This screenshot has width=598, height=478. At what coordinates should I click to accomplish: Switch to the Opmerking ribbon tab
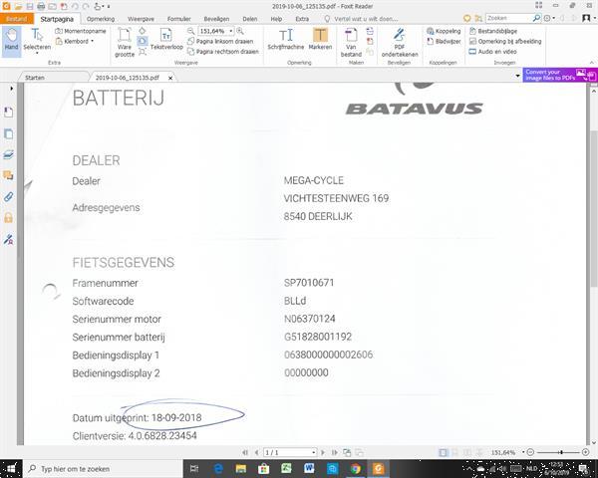coord(101,19)
